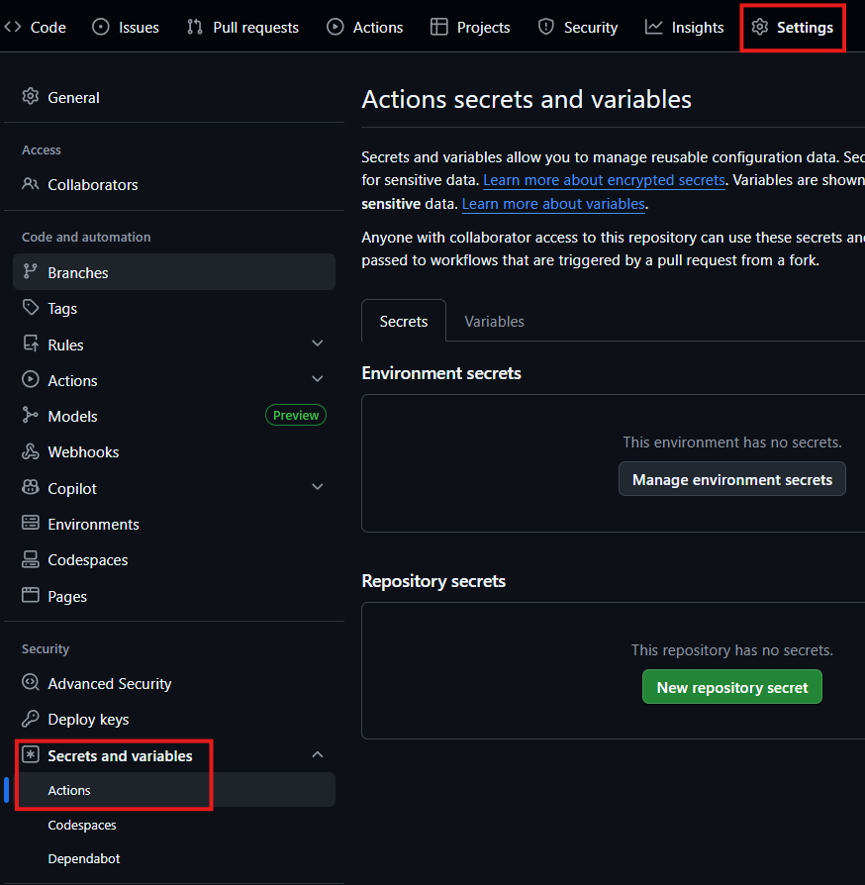Expand the Rules section chevron
Viewport: 865px width, 885px height.
click(x=318, y=344)
